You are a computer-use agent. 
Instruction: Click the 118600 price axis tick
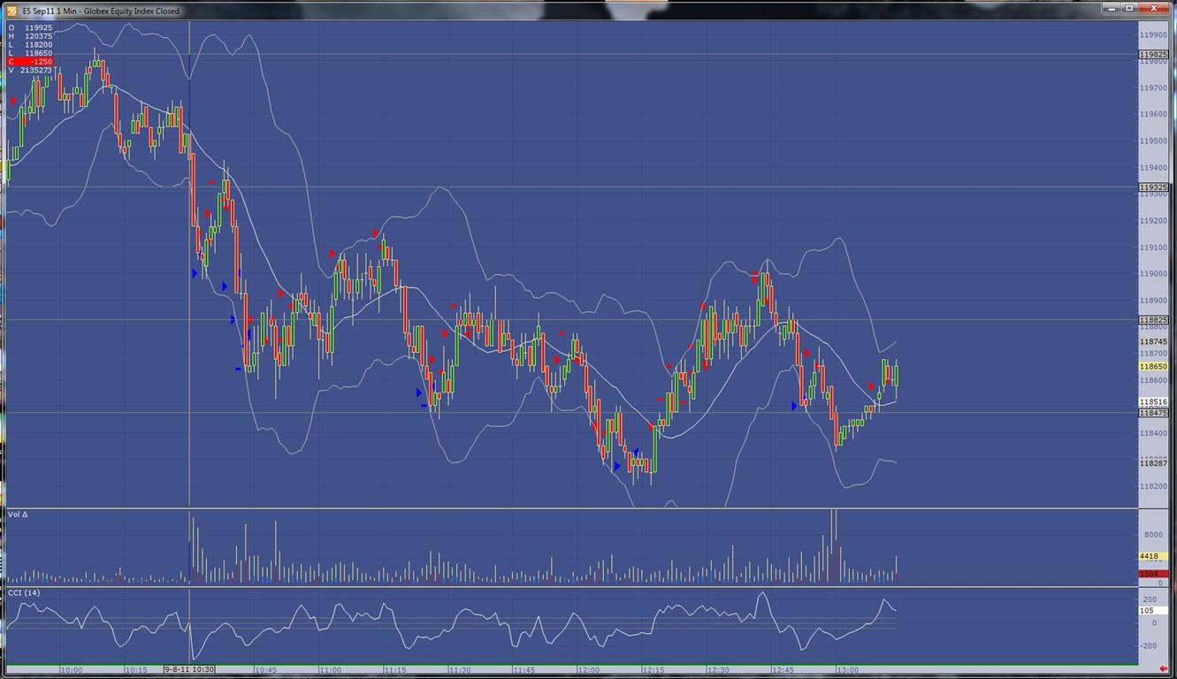coord(1153,380)
